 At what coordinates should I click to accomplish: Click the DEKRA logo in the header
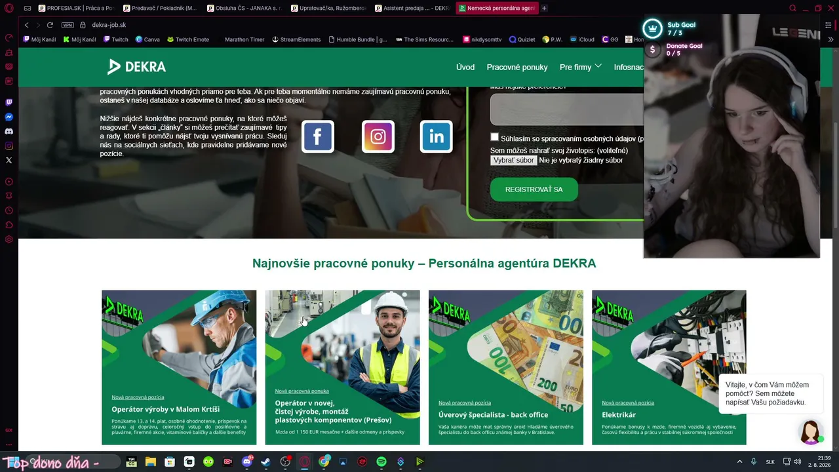(x=136, y=67)
